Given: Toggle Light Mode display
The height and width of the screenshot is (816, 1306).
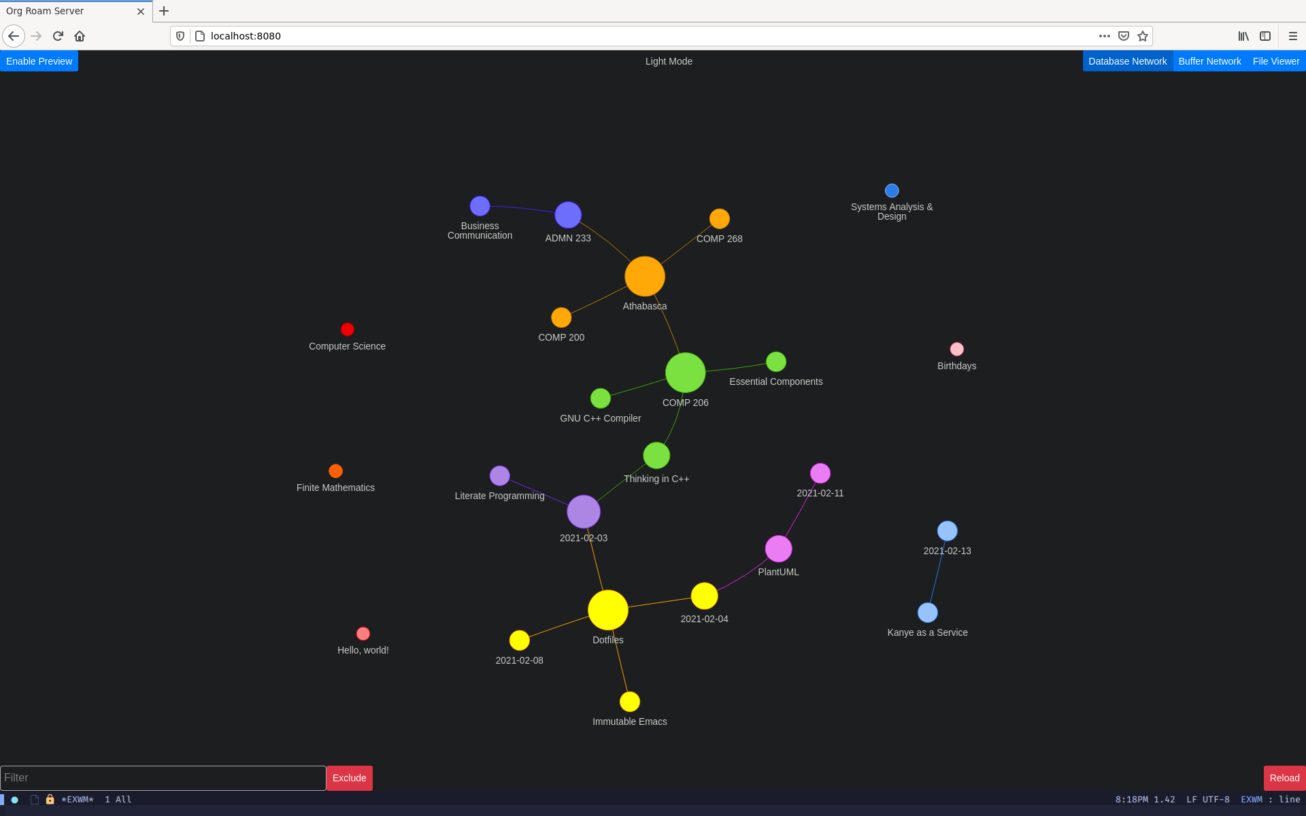Looking at the screenshot, I should click(669, 61).
